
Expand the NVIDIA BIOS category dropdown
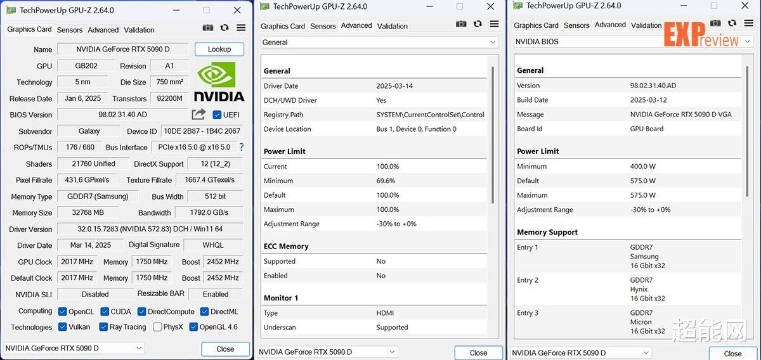[633, 42]
